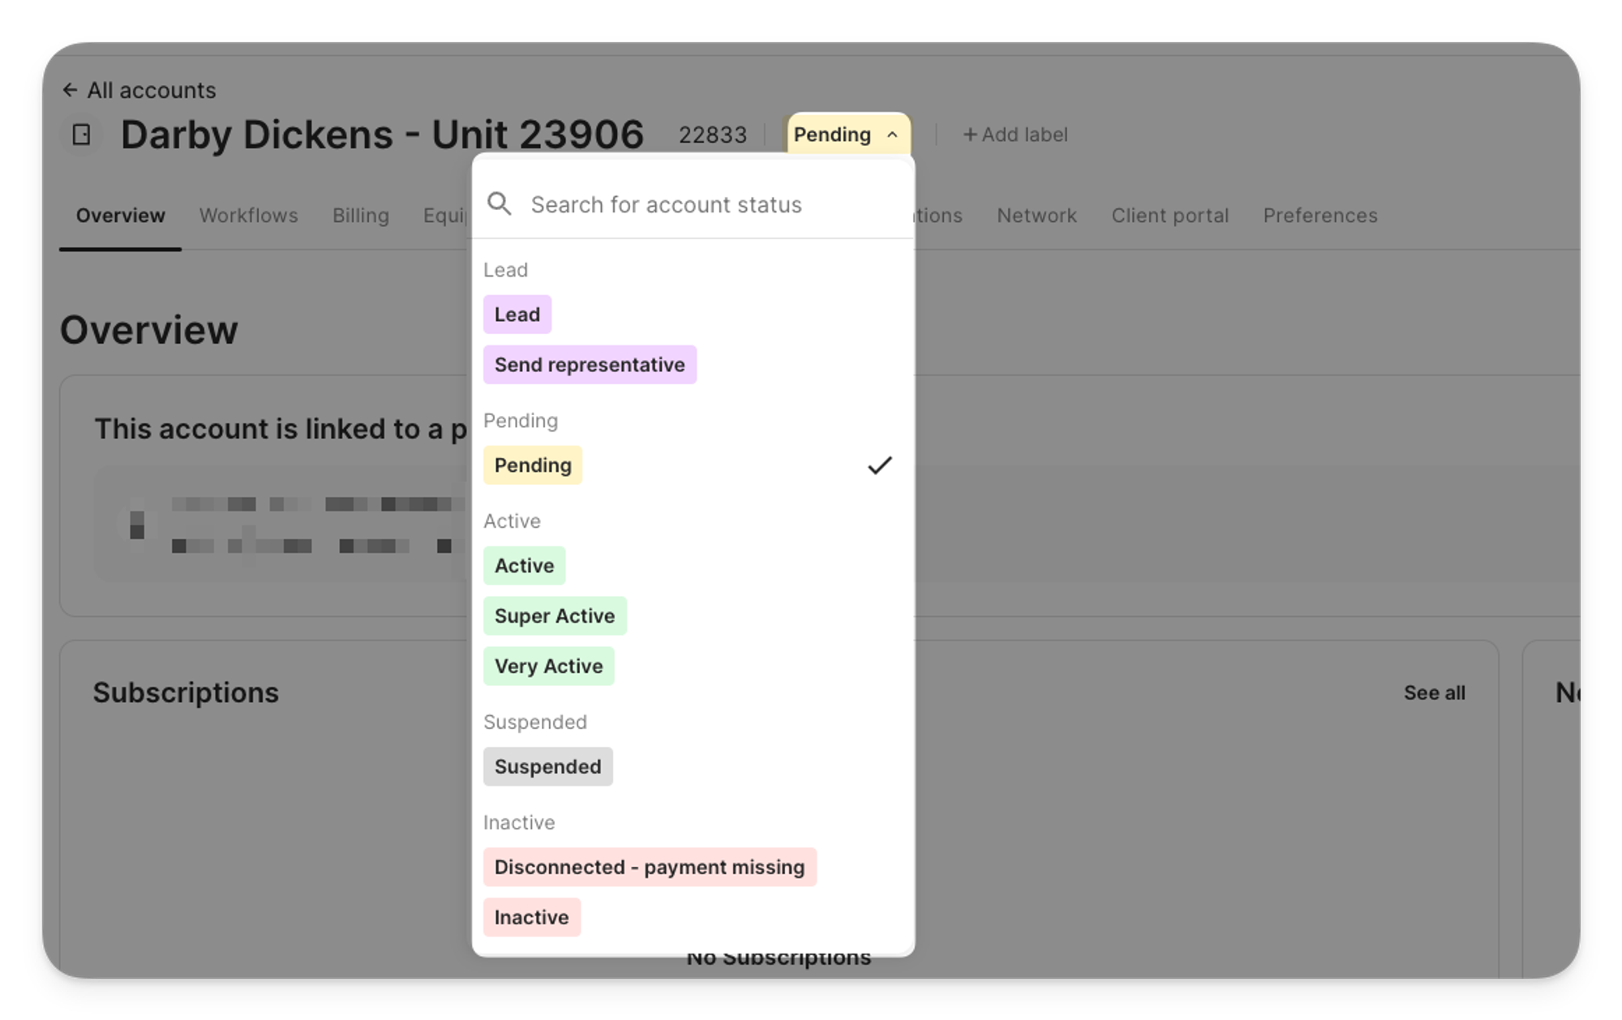1622x1020 pixels.
Task: Click the account number 22833
Action: click(713, 135)
